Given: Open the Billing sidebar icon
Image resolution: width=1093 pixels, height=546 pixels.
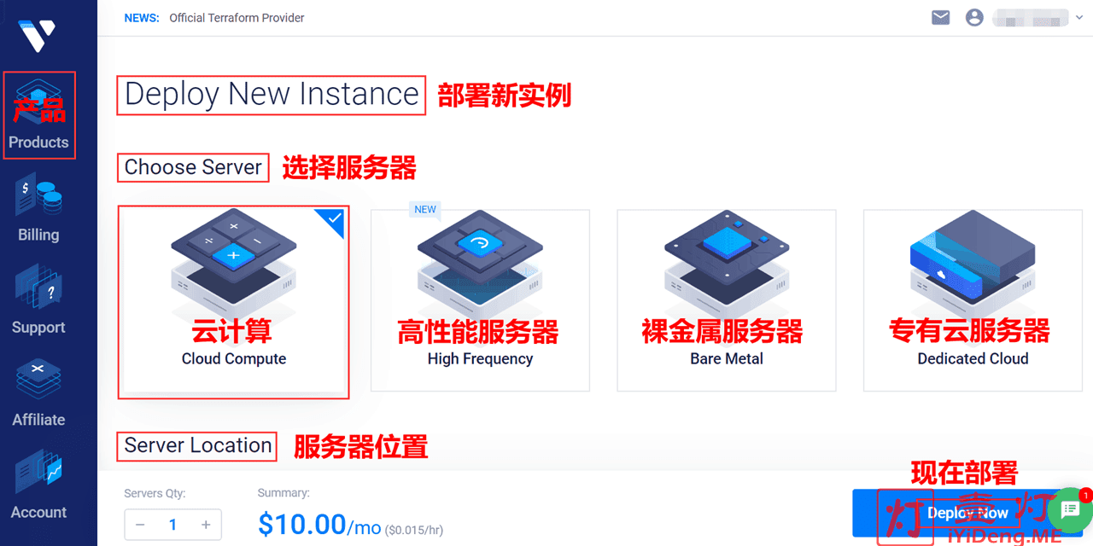Looking at the screenshot, I should pyautogui.click(x=38, y=207).
